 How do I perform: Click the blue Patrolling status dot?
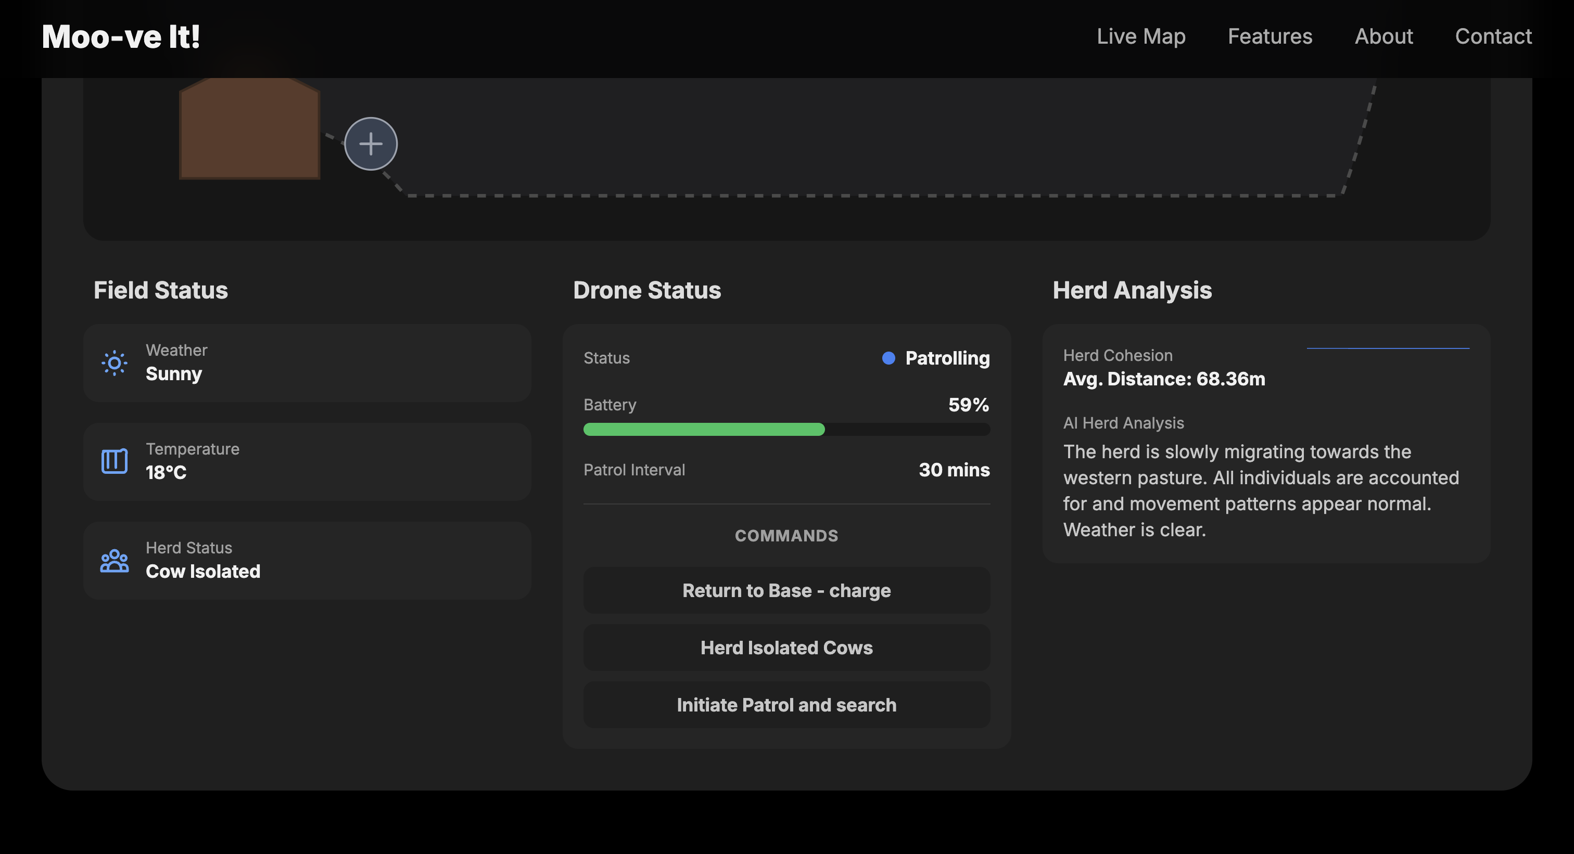click(888, 358)
